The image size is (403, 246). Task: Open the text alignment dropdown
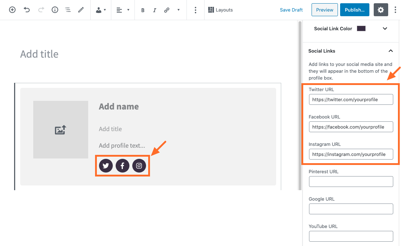(x=123, y=10)
